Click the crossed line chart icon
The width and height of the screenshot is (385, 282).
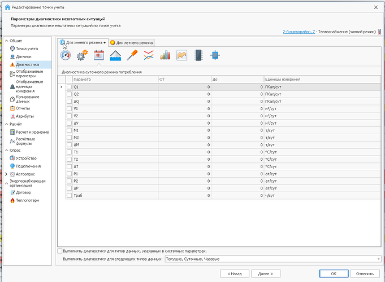[149, 55]
